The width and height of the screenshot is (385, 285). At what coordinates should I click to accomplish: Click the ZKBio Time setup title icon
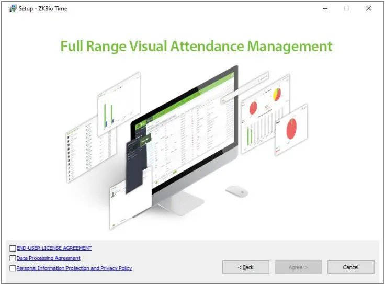pyautogui.click(x=13, y=8)
